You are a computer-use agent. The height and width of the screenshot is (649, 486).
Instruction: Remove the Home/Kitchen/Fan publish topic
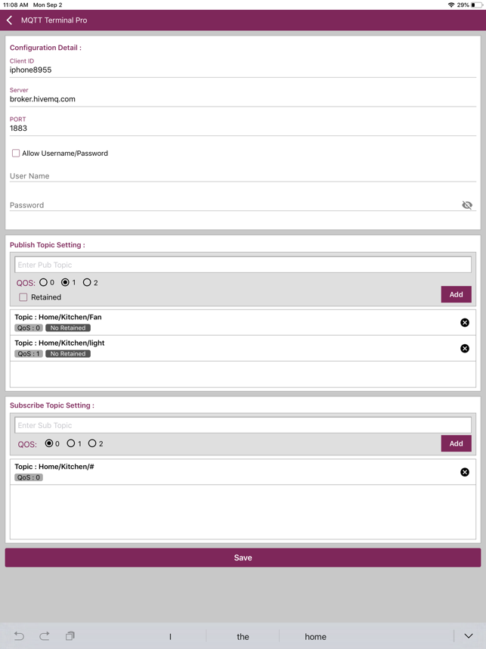click(x=465, y=322)
